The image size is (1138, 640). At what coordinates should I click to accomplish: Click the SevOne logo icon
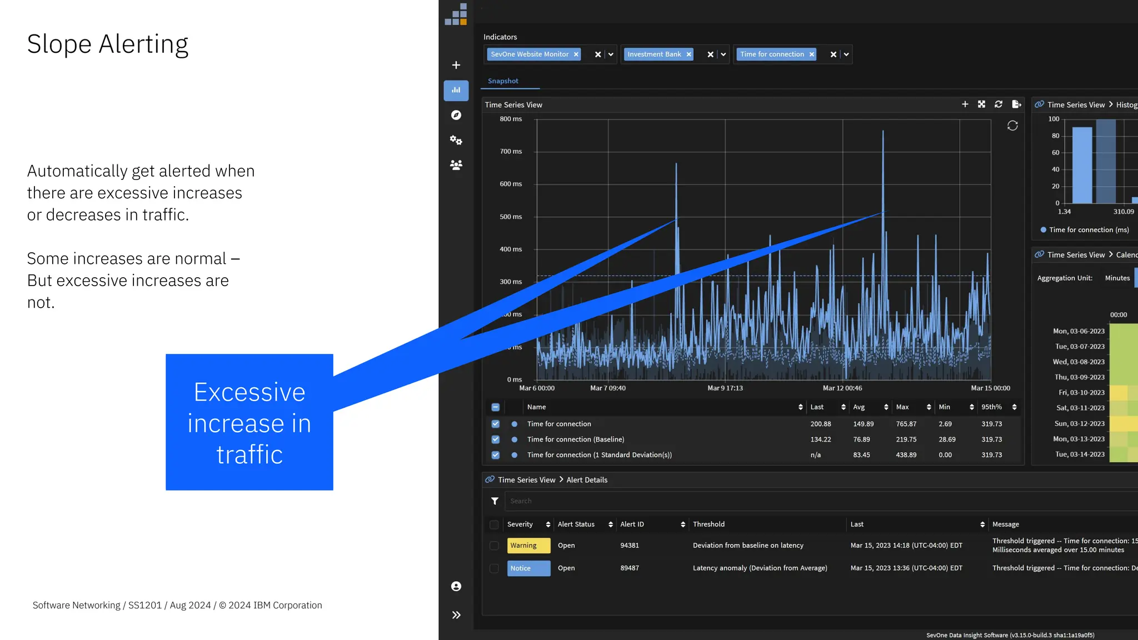[456, 14]
